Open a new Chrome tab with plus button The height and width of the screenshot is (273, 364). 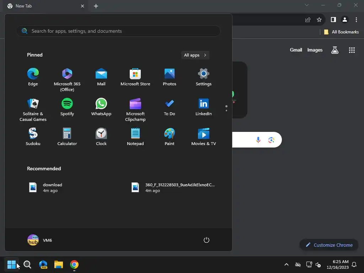point(96,6)
